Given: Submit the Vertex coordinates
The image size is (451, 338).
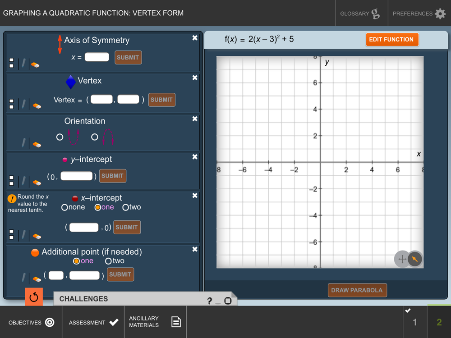Looking at the screenshot, I should click(161, 100).
